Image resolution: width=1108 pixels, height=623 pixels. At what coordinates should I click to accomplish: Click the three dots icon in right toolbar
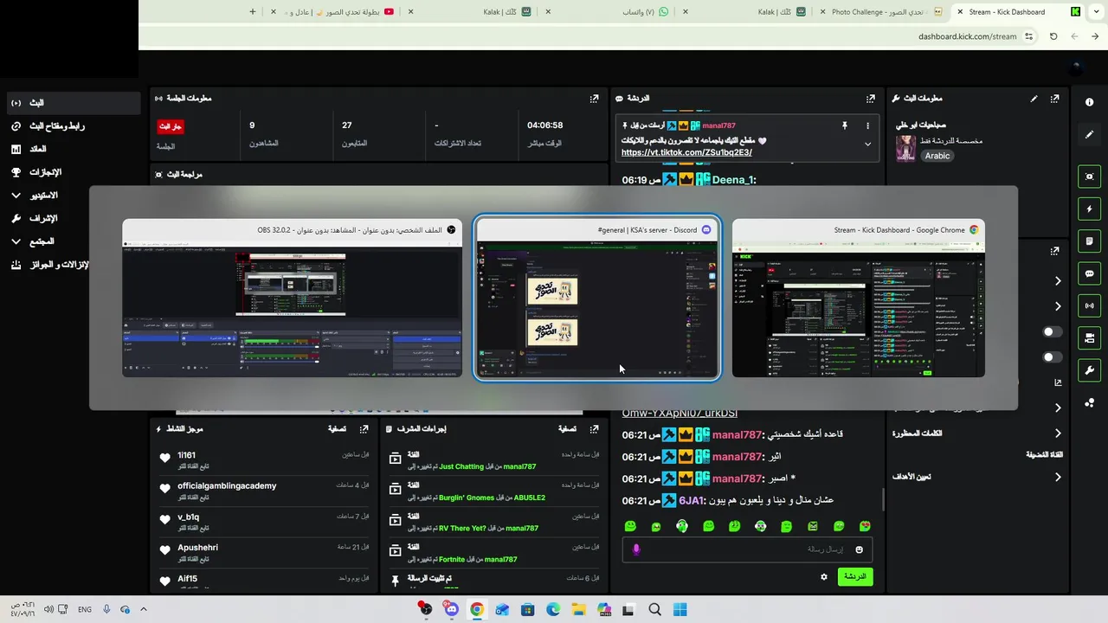click(1089, 402)
